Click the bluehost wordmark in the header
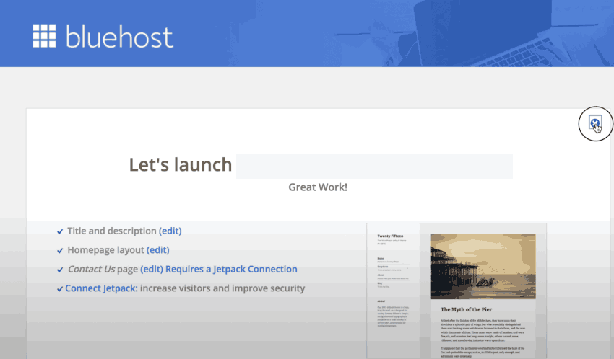The height and width of the screenshot is (359, 614). point(119,36)
